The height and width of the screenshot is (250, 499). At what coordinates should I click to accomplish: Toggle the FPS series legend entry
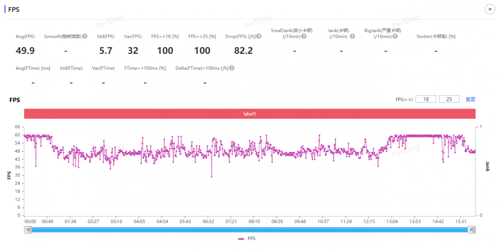pos(247,239)
